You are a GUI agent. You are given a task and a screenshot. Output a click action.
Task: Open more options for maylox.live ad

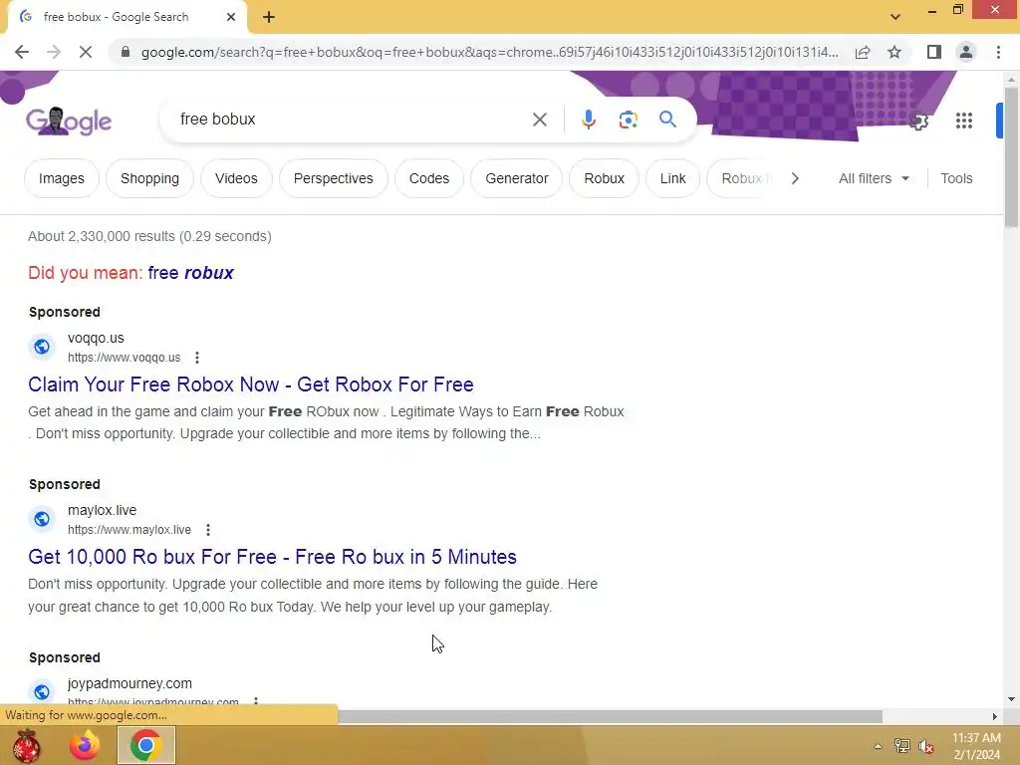(208, 530)
